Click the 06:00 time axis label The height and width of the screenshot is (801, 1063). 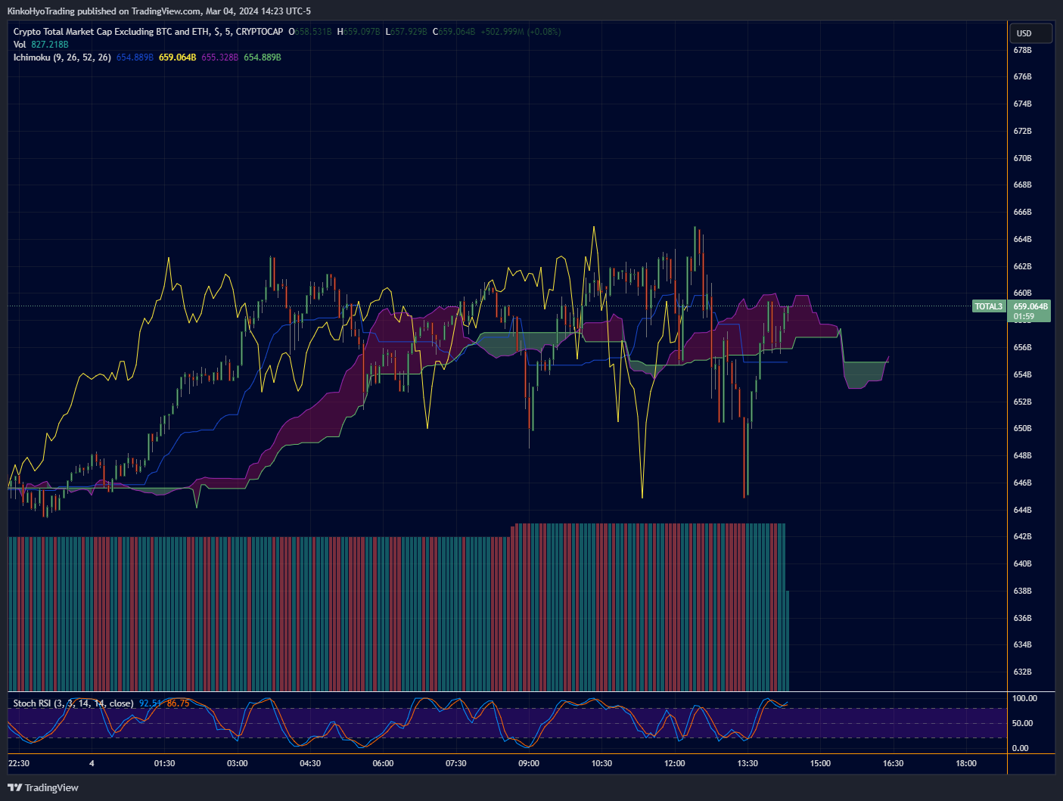pos(384,763)
